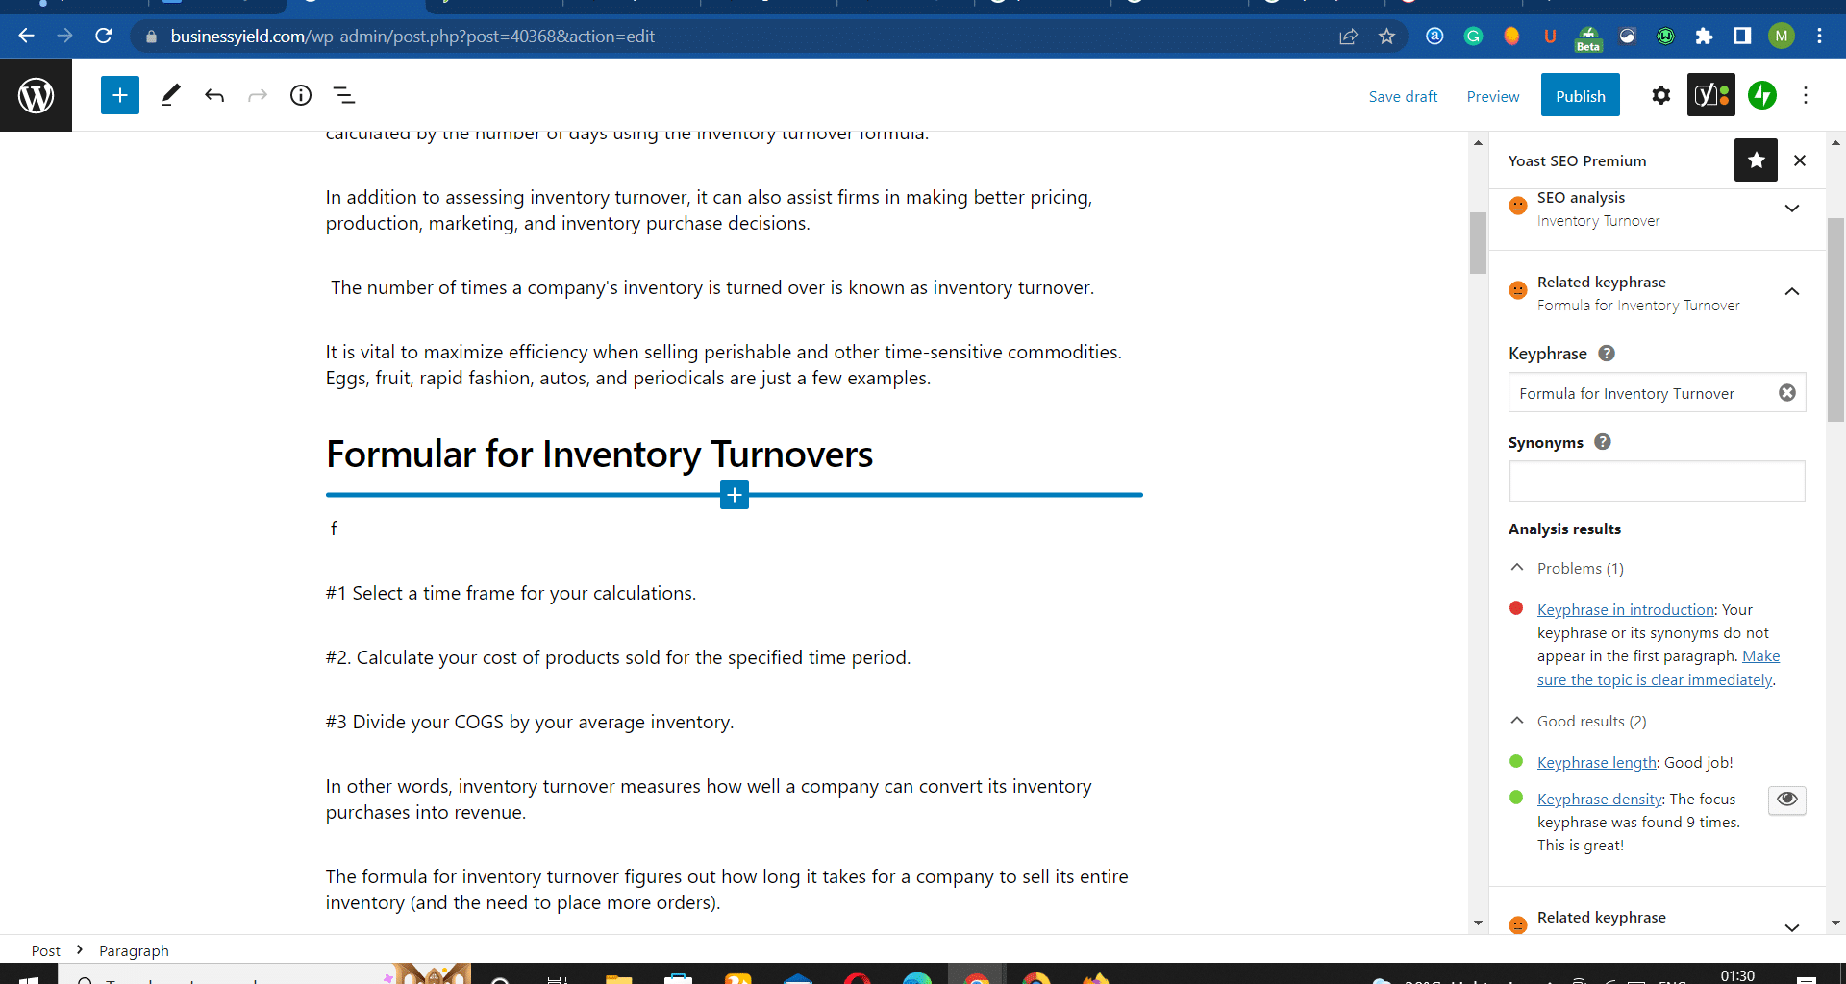Collapse the Related keyphrase Formula section
1846x984 pixels.
1791,292
